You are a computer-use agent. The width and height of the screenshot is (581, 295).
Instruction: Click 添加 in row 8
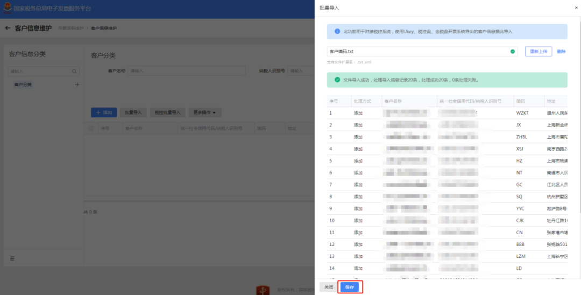click(x=358, y=196)
